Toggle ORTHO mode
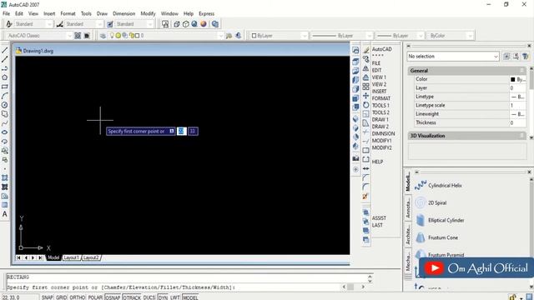 point(78,297)
